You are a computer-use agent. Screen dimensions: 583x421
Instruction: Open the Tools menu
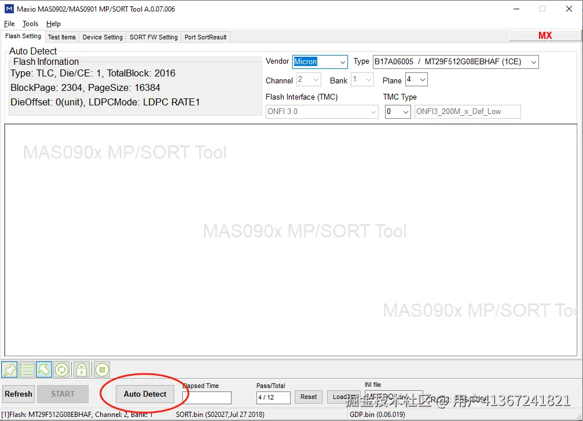click(30, 24)
